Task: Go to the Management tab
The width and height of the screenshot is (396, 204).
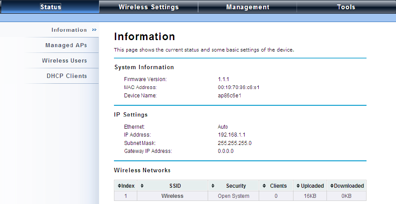Action: coord(247,7)
